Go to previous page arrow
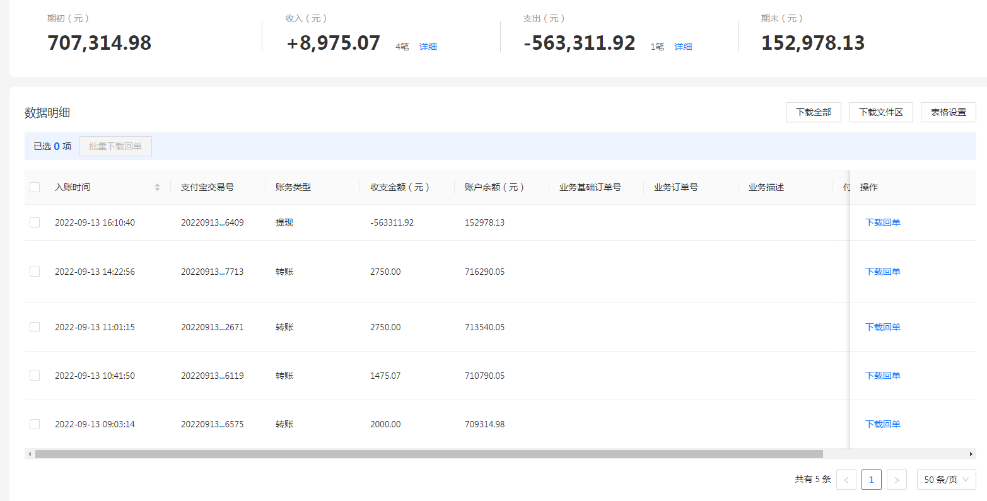Viewport: 987px width, 501px height. point(846,480)
